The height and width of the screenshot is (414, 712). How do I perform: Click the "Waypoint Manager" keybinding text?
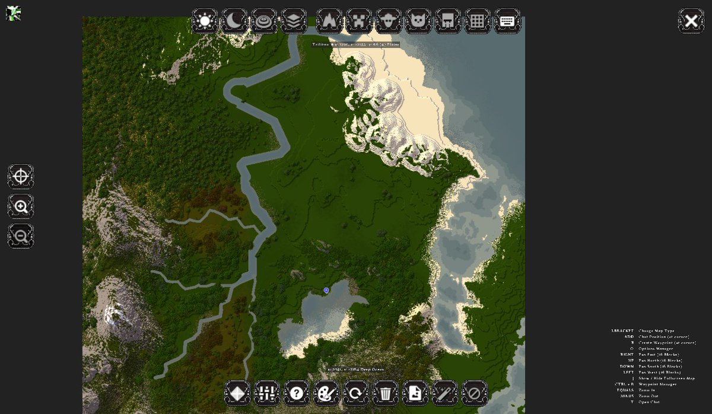658,384
